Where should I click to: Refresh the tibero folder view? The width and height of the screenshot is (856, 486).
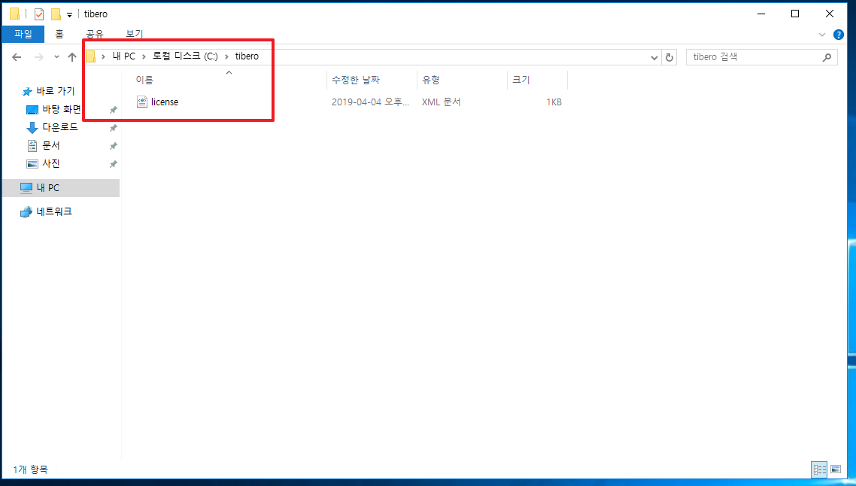point(669,57)
